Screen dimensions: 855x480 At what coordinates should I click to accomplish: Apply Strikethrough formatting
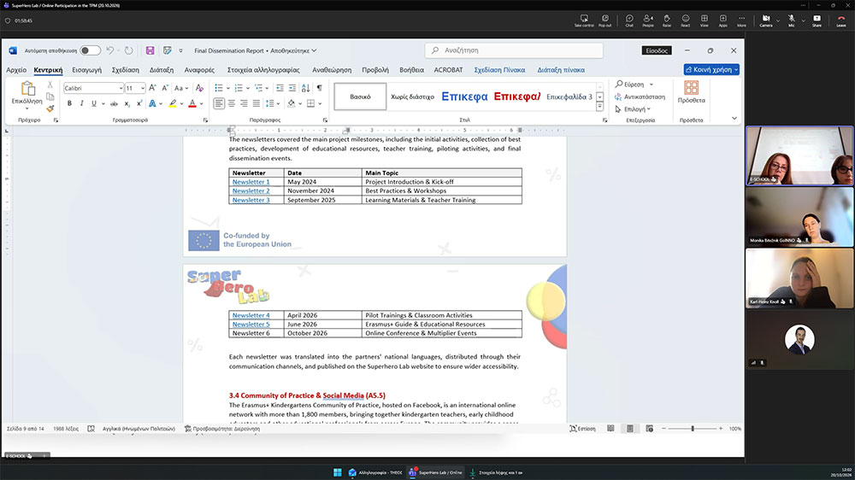click(114, 103)
